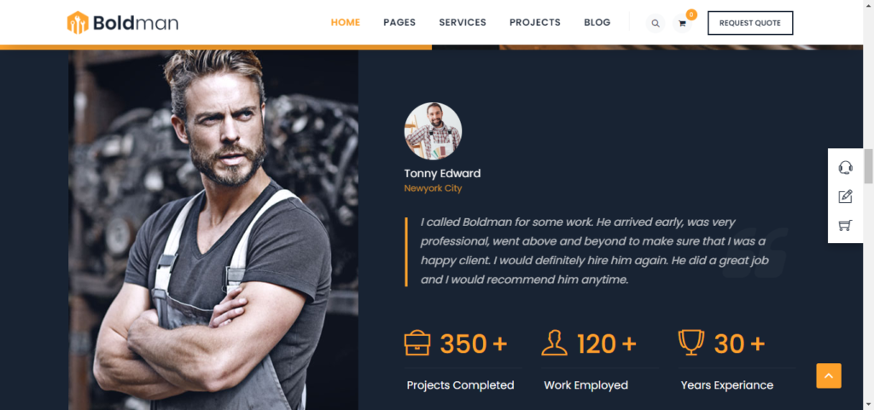Click the headset support icon in side panel
The image size is (874, 410).
click(x=846, y=167)
